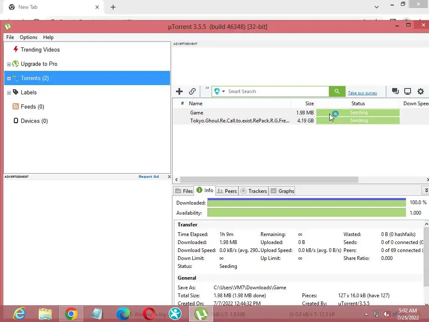Sort by the Name column header
This screenshot has width=429, height=322.
point(238,104)
